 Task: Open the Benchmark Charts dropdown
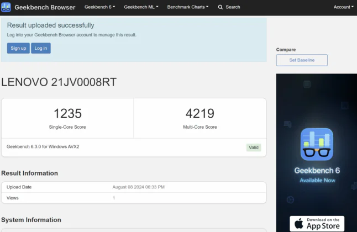(x=187, y=7)
